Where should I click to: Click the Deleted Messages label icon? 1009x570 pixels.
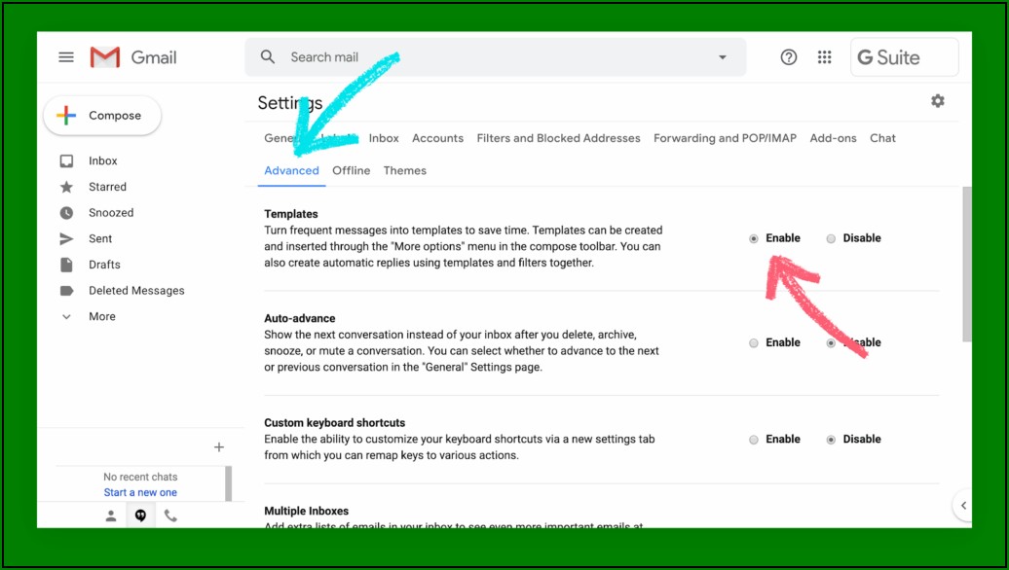pos(66,291)
